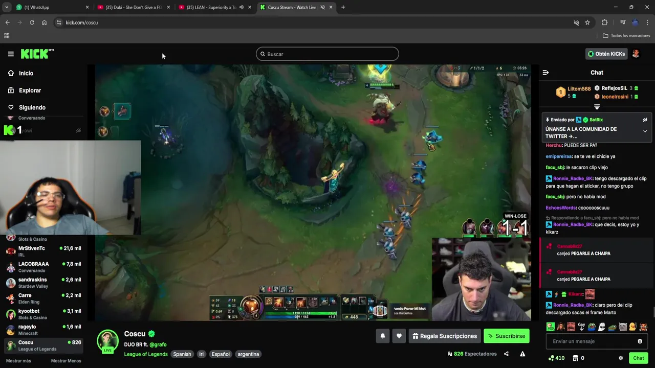Pick the Pepe frog clown emote

(592, 327)
